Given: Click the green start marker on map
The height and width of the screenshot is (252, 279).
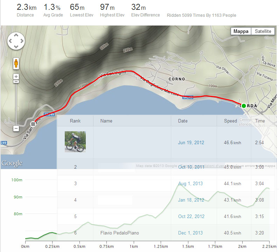Looking at the screenshot, I should point(244,105).
